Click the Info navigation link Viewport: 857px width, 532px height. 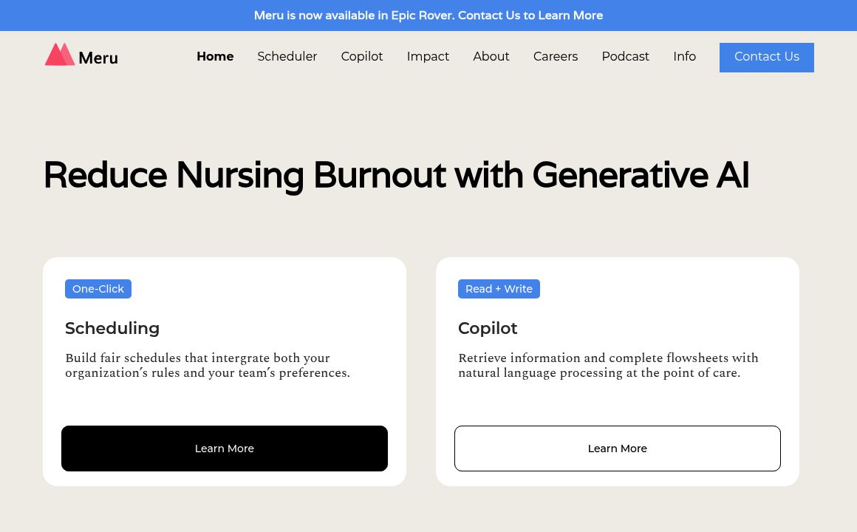point(684,57)
